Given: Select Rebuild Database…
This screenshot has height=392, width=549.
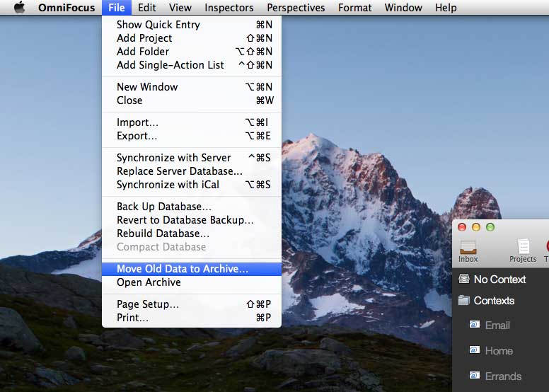Looking at the screenshot, I should 192,234.
